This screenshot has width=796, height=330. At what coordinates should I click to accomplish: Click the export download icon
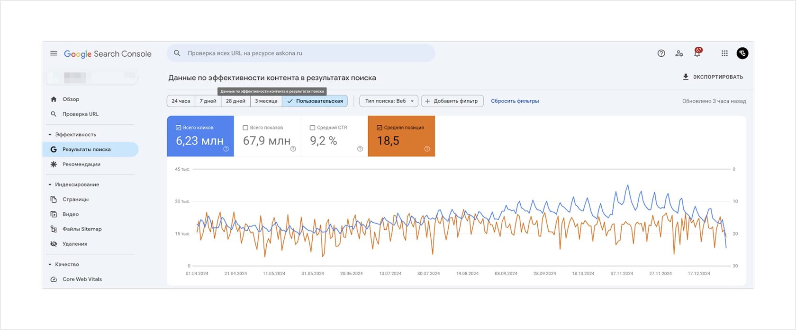[x=686, y=77]
